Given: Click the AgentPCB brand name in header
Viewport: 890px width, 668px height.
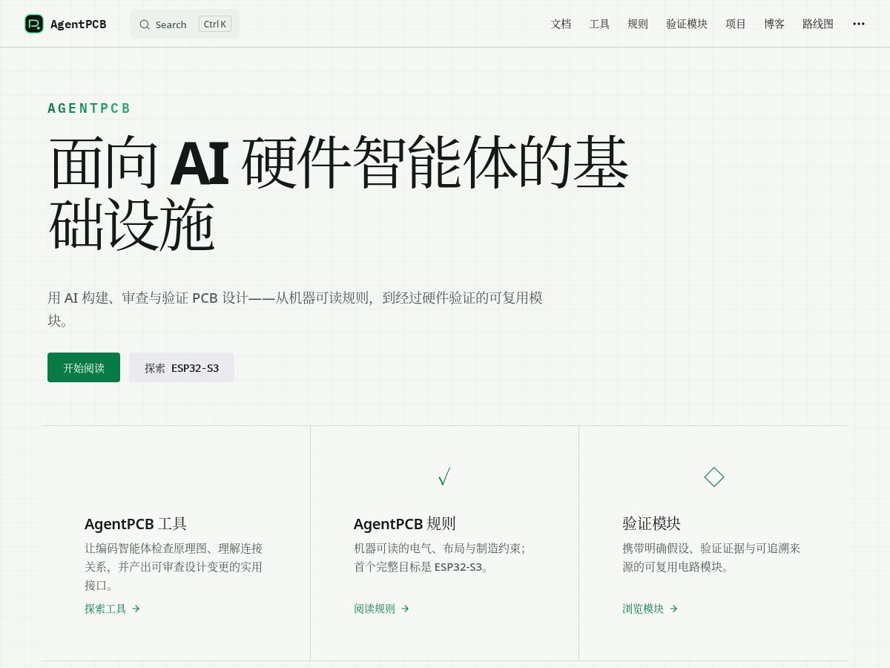Looking at the screenshot, I should click(x=78, y=24).
